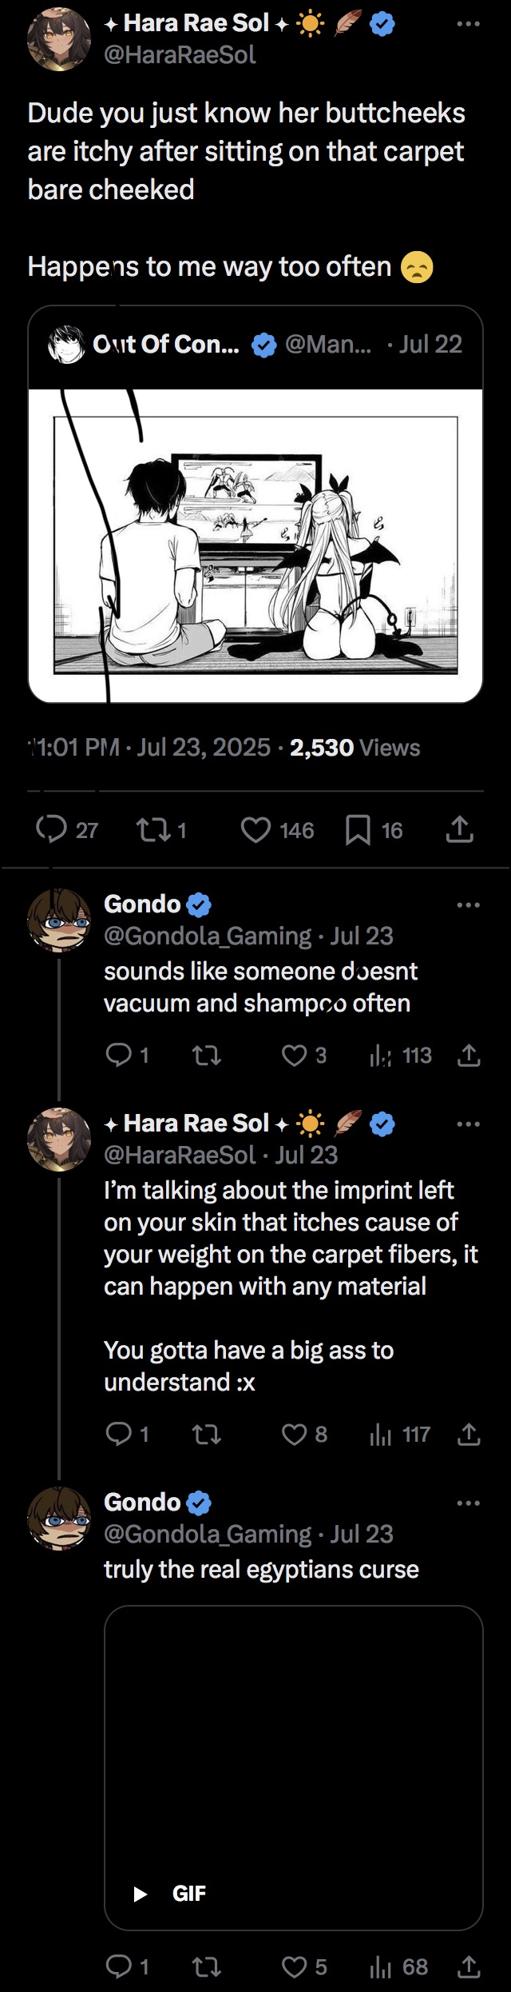Image resolution: width=511 pixels, height=1992 pixels.
Task: Share Gondo's egyptians curse reply
Action: pyautogui.click(x=469, y=1967)
